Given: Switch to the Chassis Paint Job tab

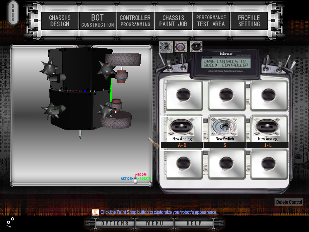Looking at the screenshot, I should point(173,21).
